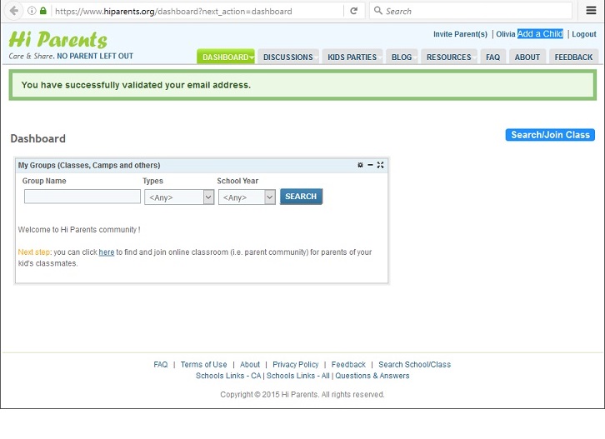The width and height of the screenshot is (605, 439).
Task: Reload the page with the refresh icon
Action: pos(354,11)
